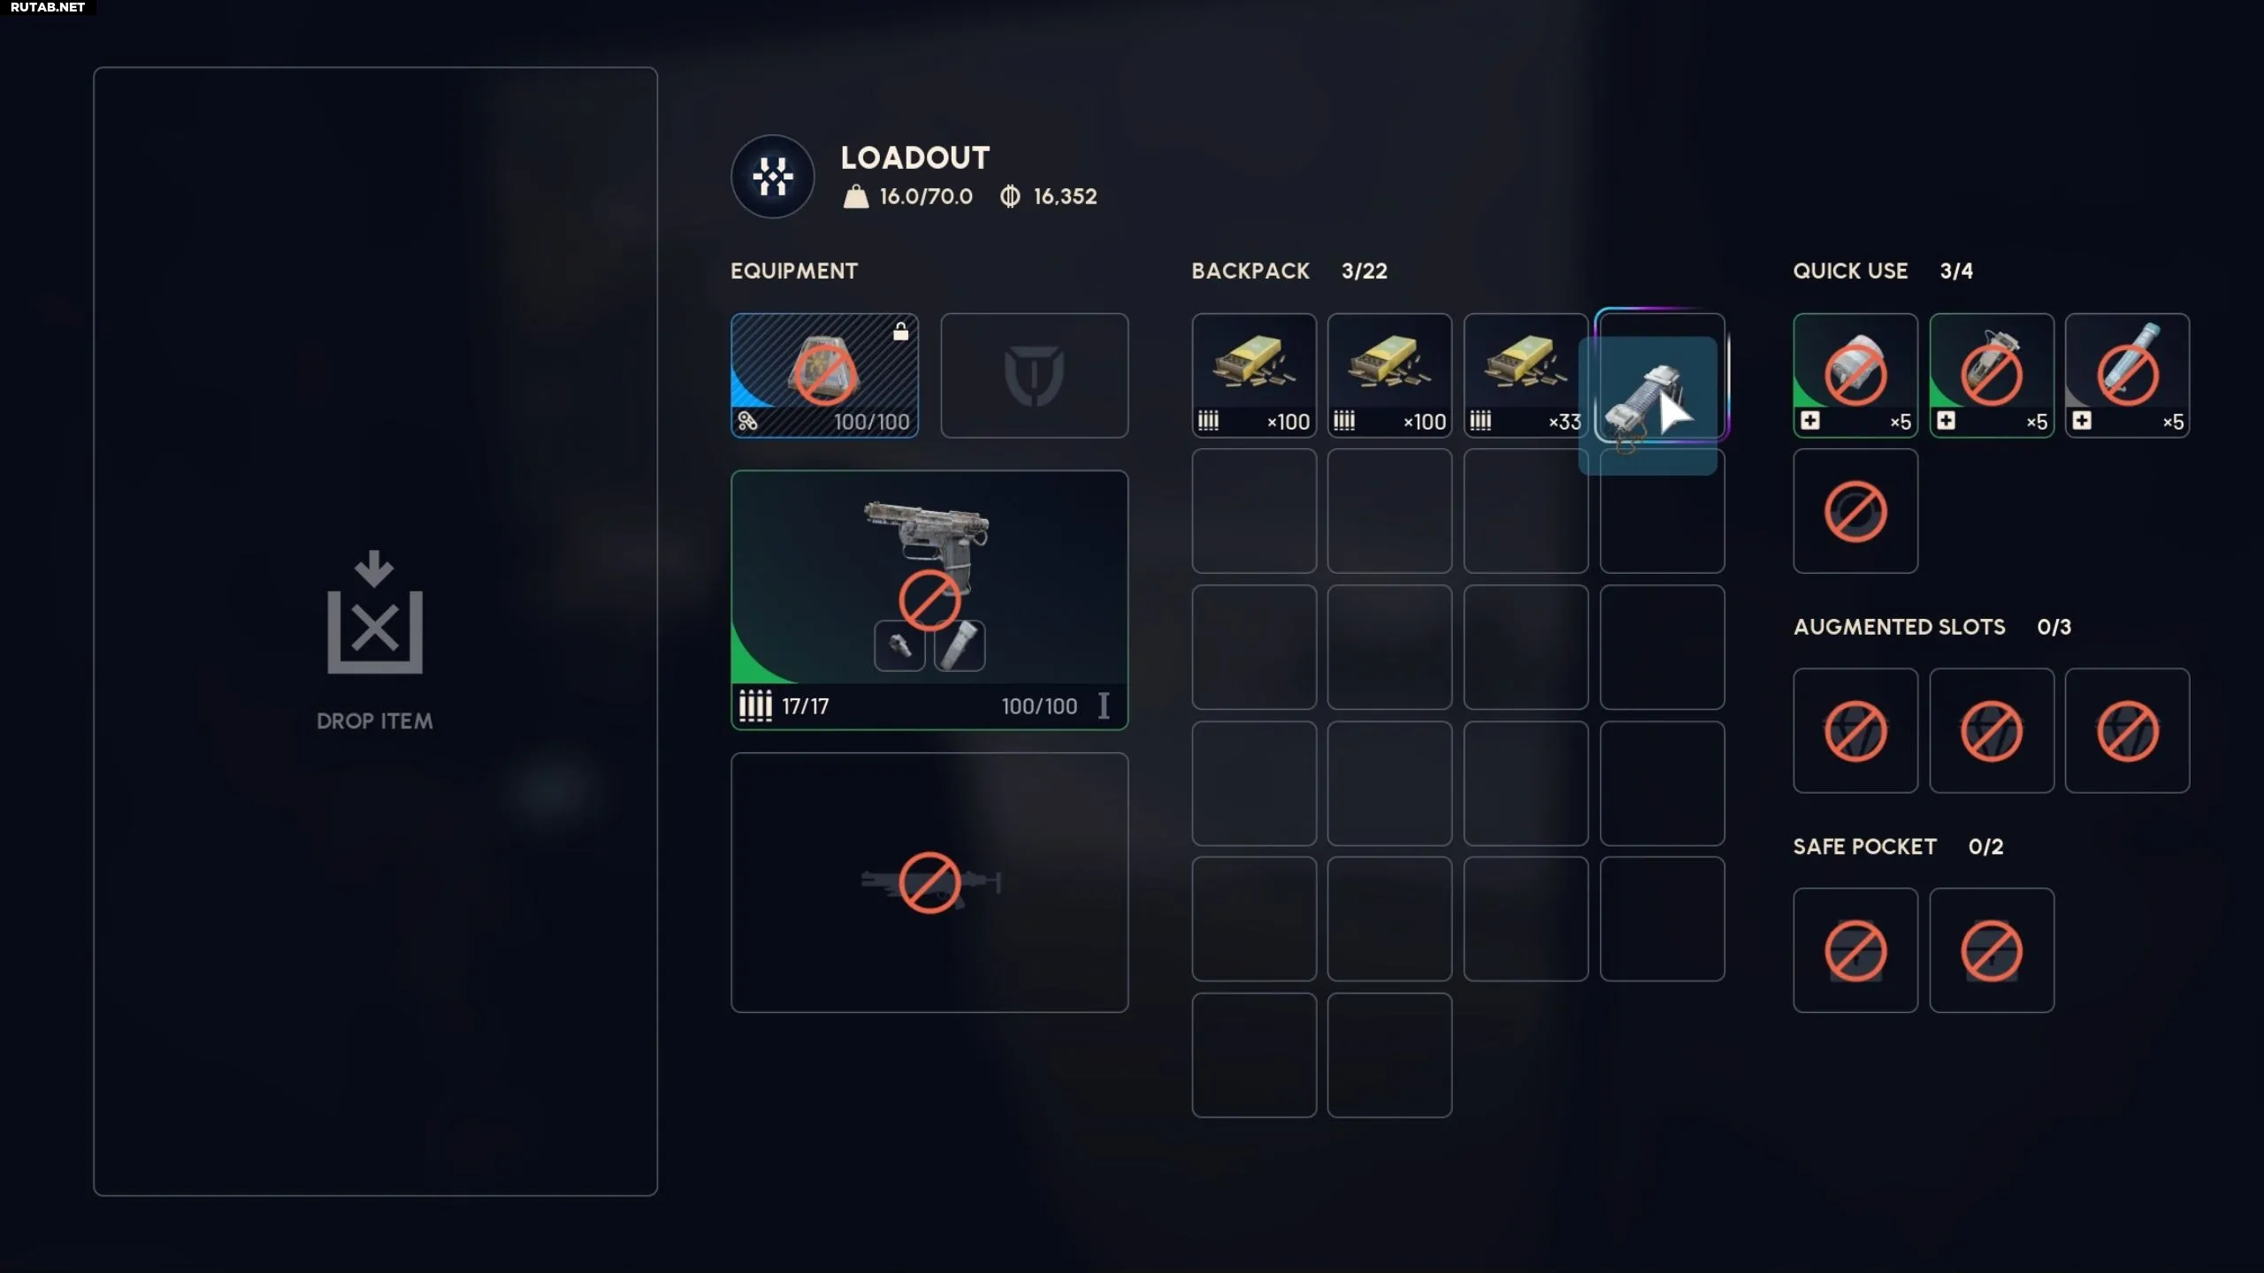Image resolution: width=2264 pixels, height=1273 pixels.
Task: Select the ammo box stack of x33
Action: [x=1526, y=375]
